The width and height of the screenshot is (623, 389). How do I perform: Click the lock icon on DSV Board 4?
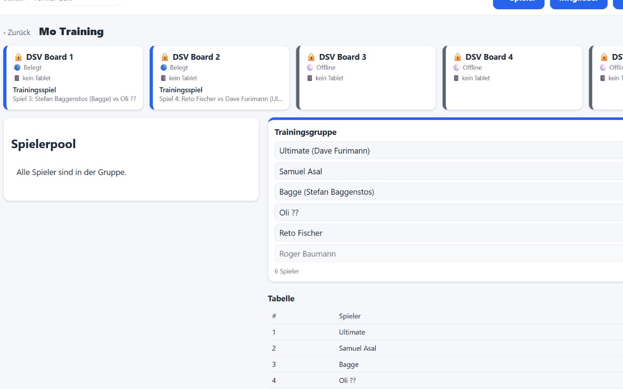pos(457,57)
